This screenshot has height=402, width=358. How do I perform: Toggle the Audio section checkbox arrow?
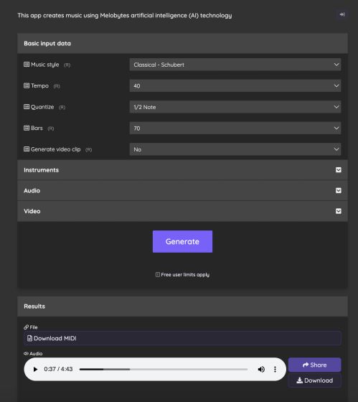click(x=338, y=190)
